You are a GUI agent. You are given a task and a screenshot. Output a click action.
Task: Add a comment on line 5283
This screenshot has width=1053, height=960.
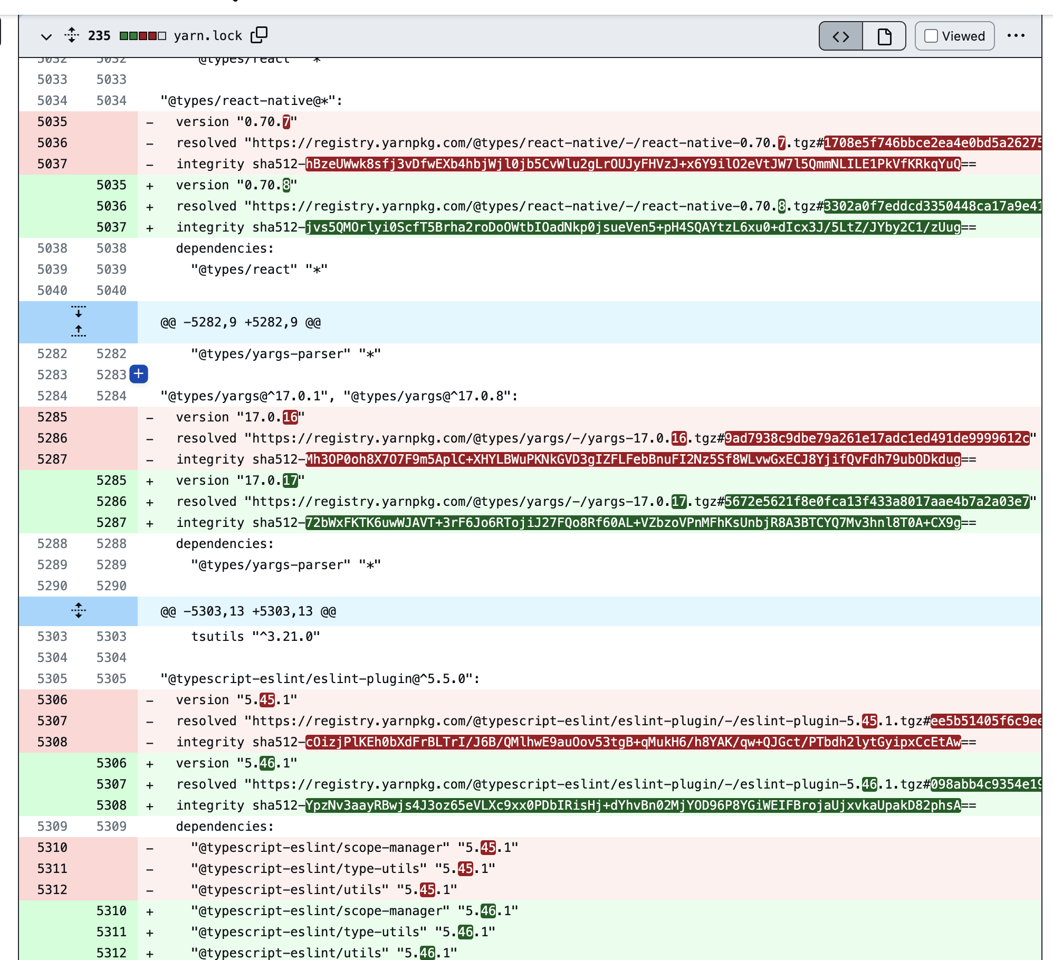[139, 374]
